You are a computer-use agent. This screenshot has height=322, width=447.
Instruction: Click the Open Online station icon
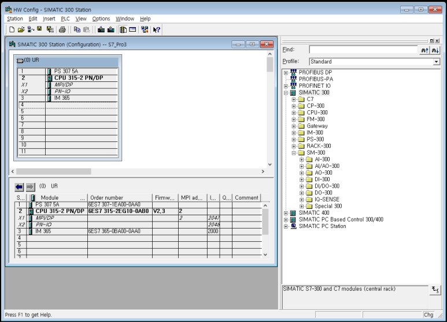coord(31,29)
